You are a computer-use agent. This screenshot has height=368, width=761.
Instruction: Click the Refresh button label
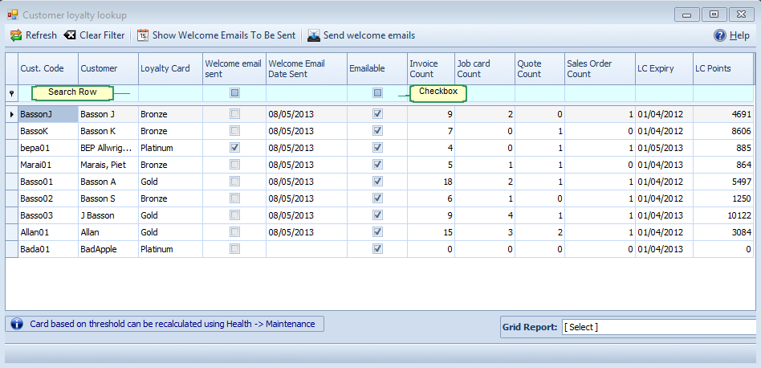pos(41,35)
